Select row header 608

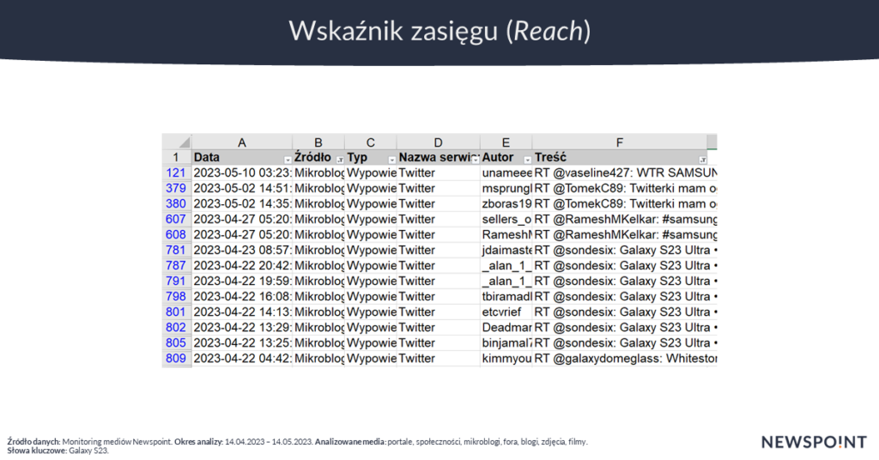point(177,234)
